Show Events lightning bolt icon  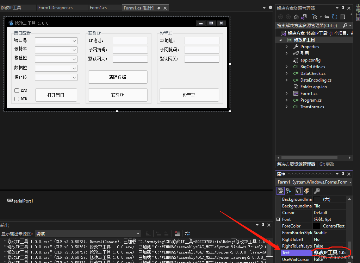click(307, 191)
